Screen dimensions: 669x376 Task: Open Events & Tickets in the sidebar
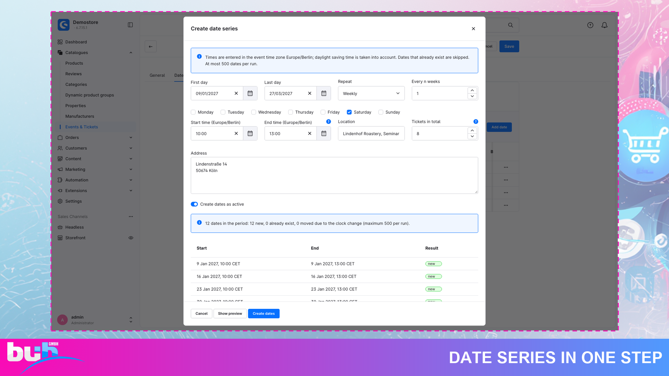[82, 127]
